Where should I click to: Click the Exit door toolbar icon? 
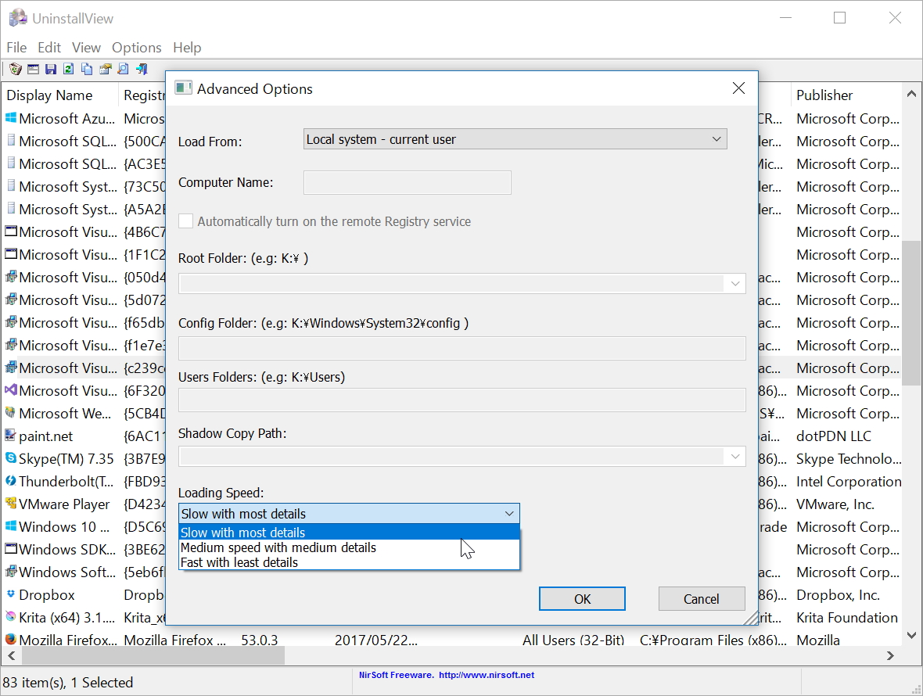(x=142, y=70)
